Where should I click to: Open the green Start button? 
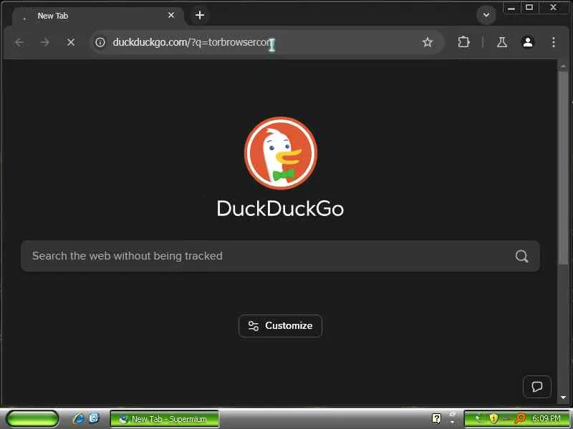(32, 419)
